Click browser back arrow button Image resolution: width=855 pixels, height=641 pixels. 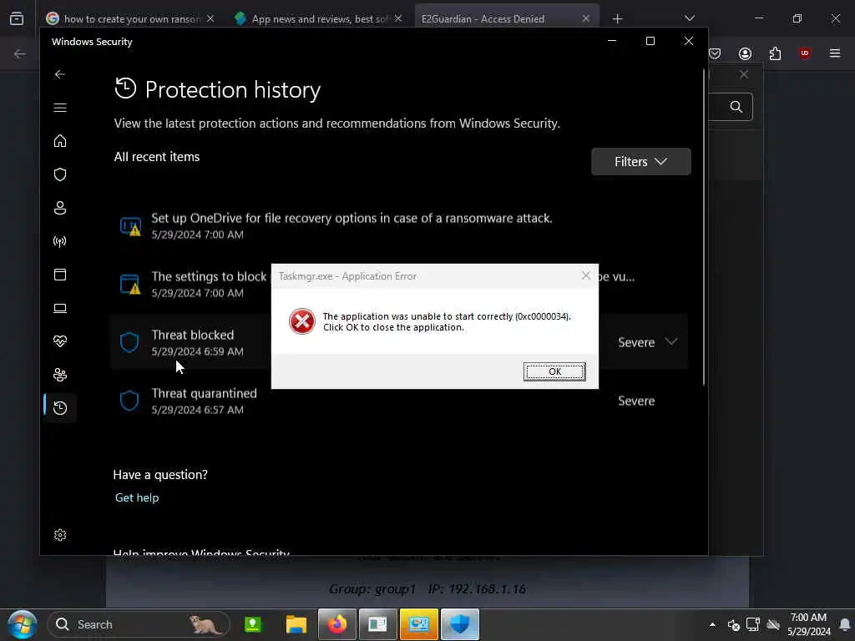(x=20, y=53)
